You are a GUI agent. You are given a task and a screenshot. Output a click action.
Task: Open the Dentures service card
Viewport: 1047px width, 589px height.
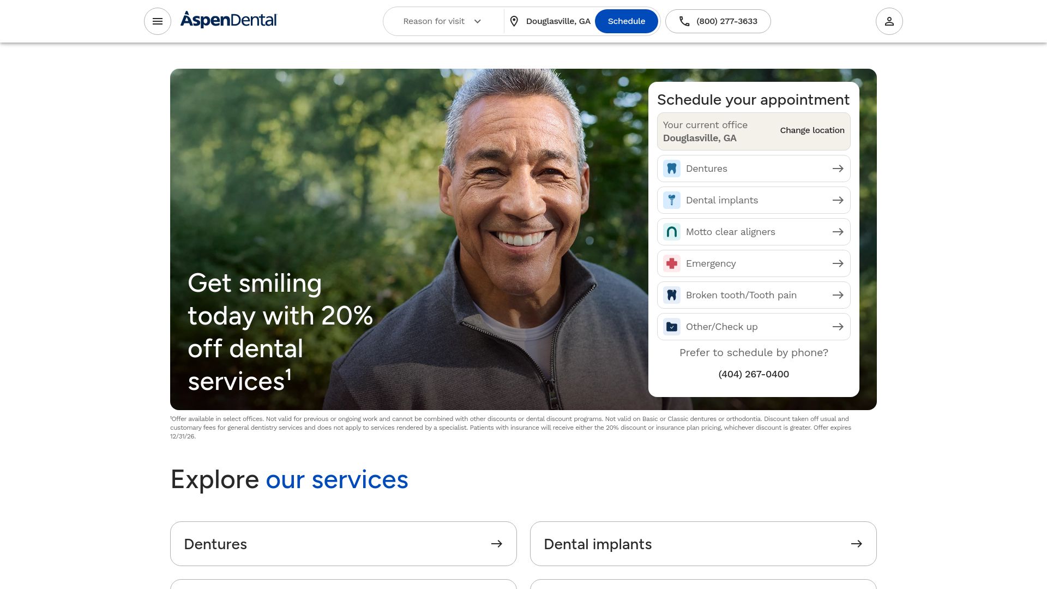pos(344,544)
